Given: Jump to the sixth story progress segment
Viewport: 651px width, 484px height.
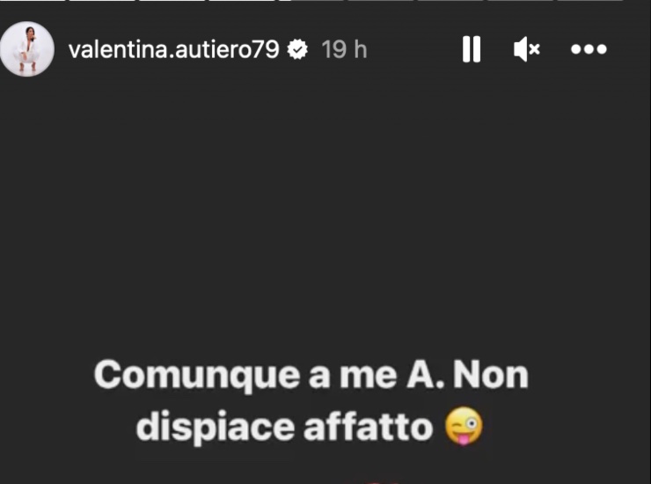Looking at the screenshot, I should 381,1.
